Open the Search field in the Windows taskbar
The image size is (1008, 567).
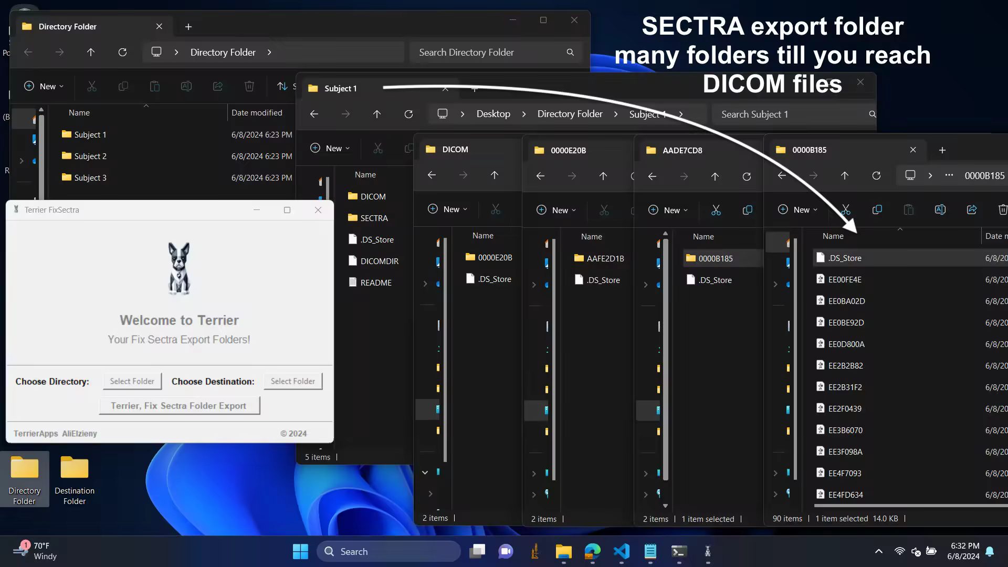[388, 551]
